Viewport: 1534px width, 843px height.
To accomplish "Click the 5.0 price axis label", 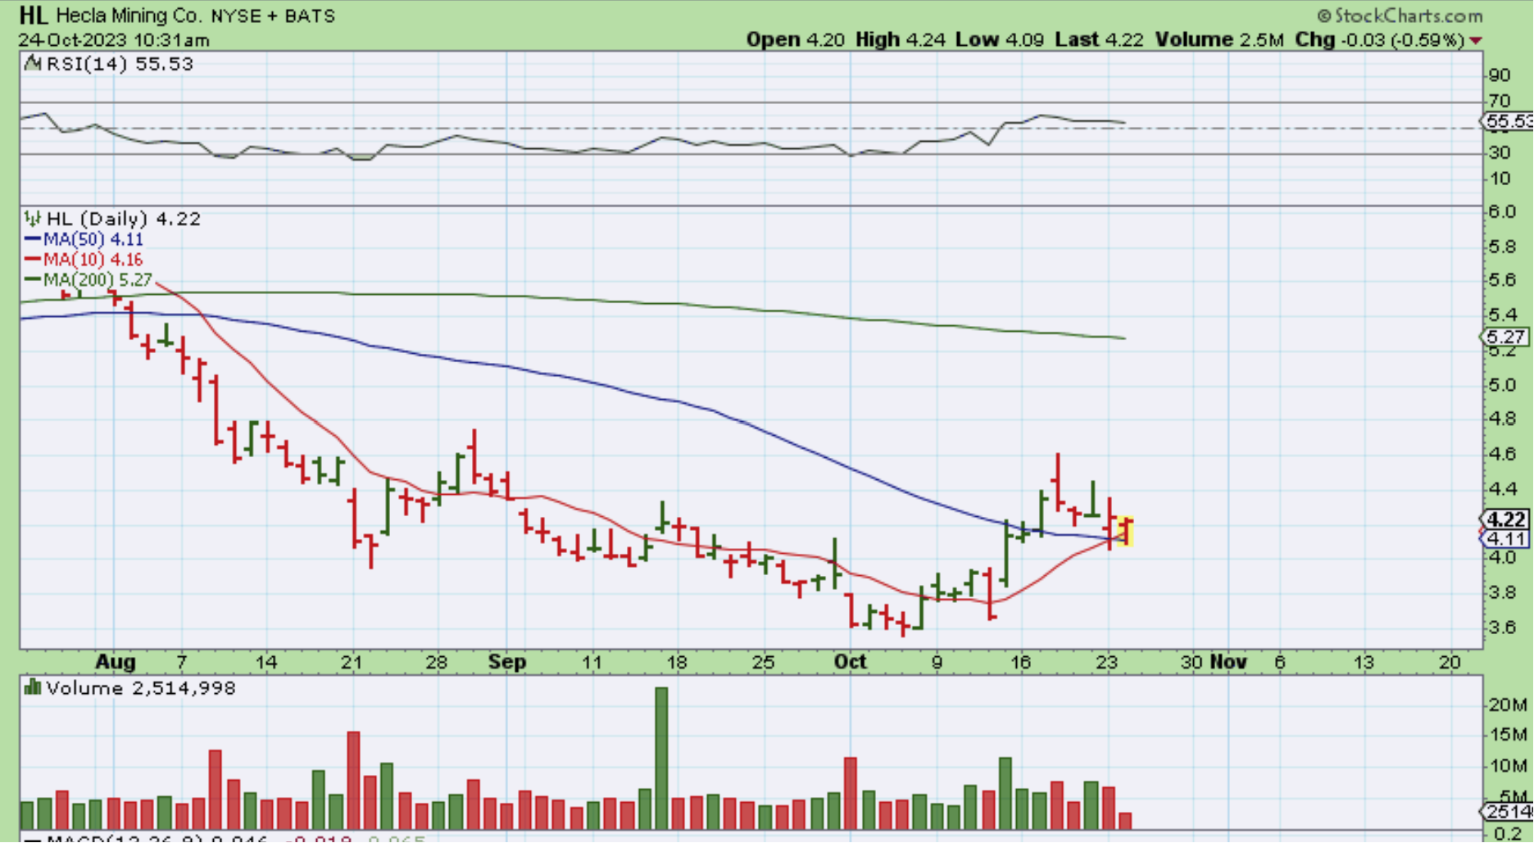I will pyautogui.click(x=1502, y=384).
